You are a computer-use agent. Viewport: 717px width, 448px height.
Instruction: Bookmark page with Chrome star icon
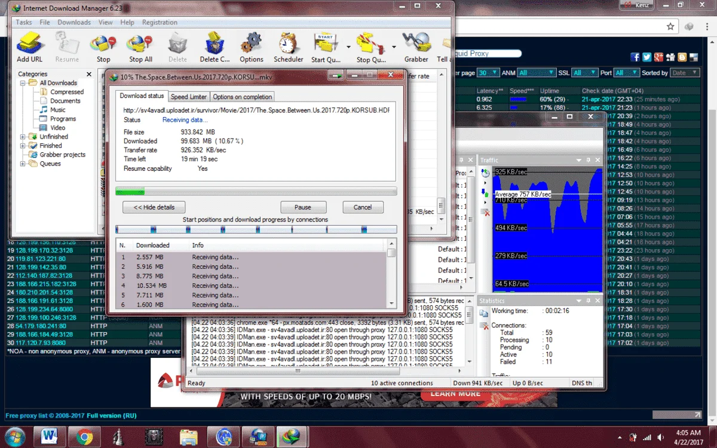(670, 27)
